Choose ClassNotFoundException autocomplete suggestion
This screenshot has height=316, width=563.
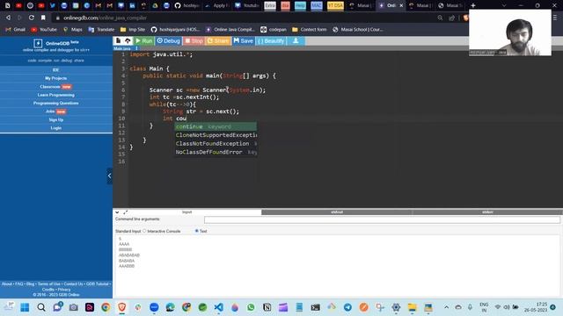[x=216, y=144]
